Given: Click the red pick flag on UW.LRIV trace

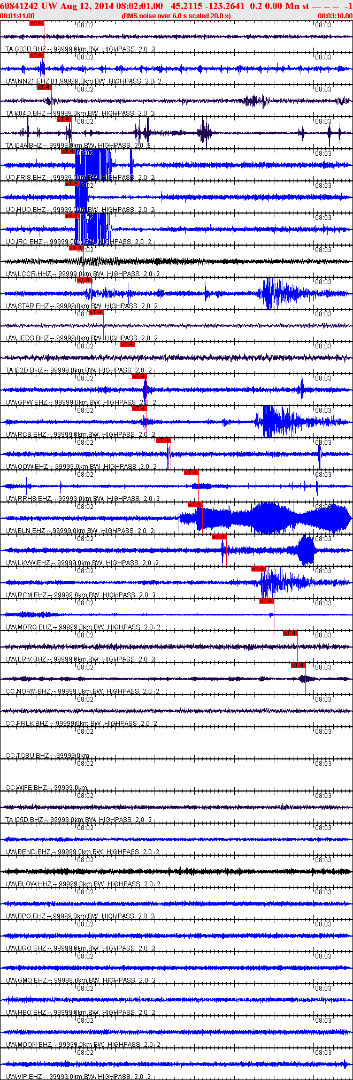Looking at the screenshot, I should coord(290,633).
